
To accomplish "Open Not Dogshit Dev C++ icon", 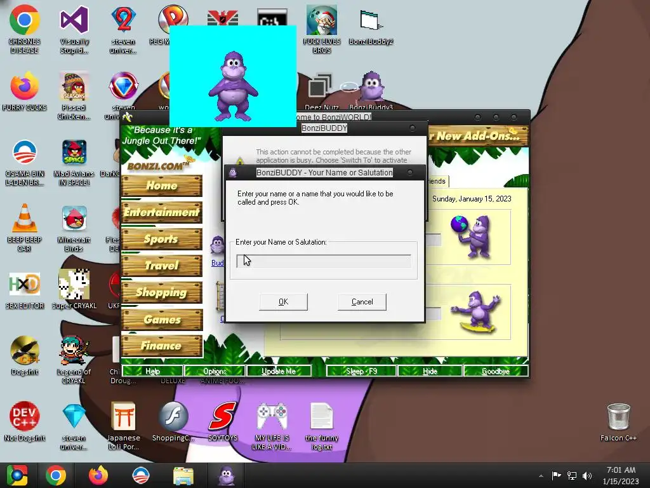I will tap(25, 422).
